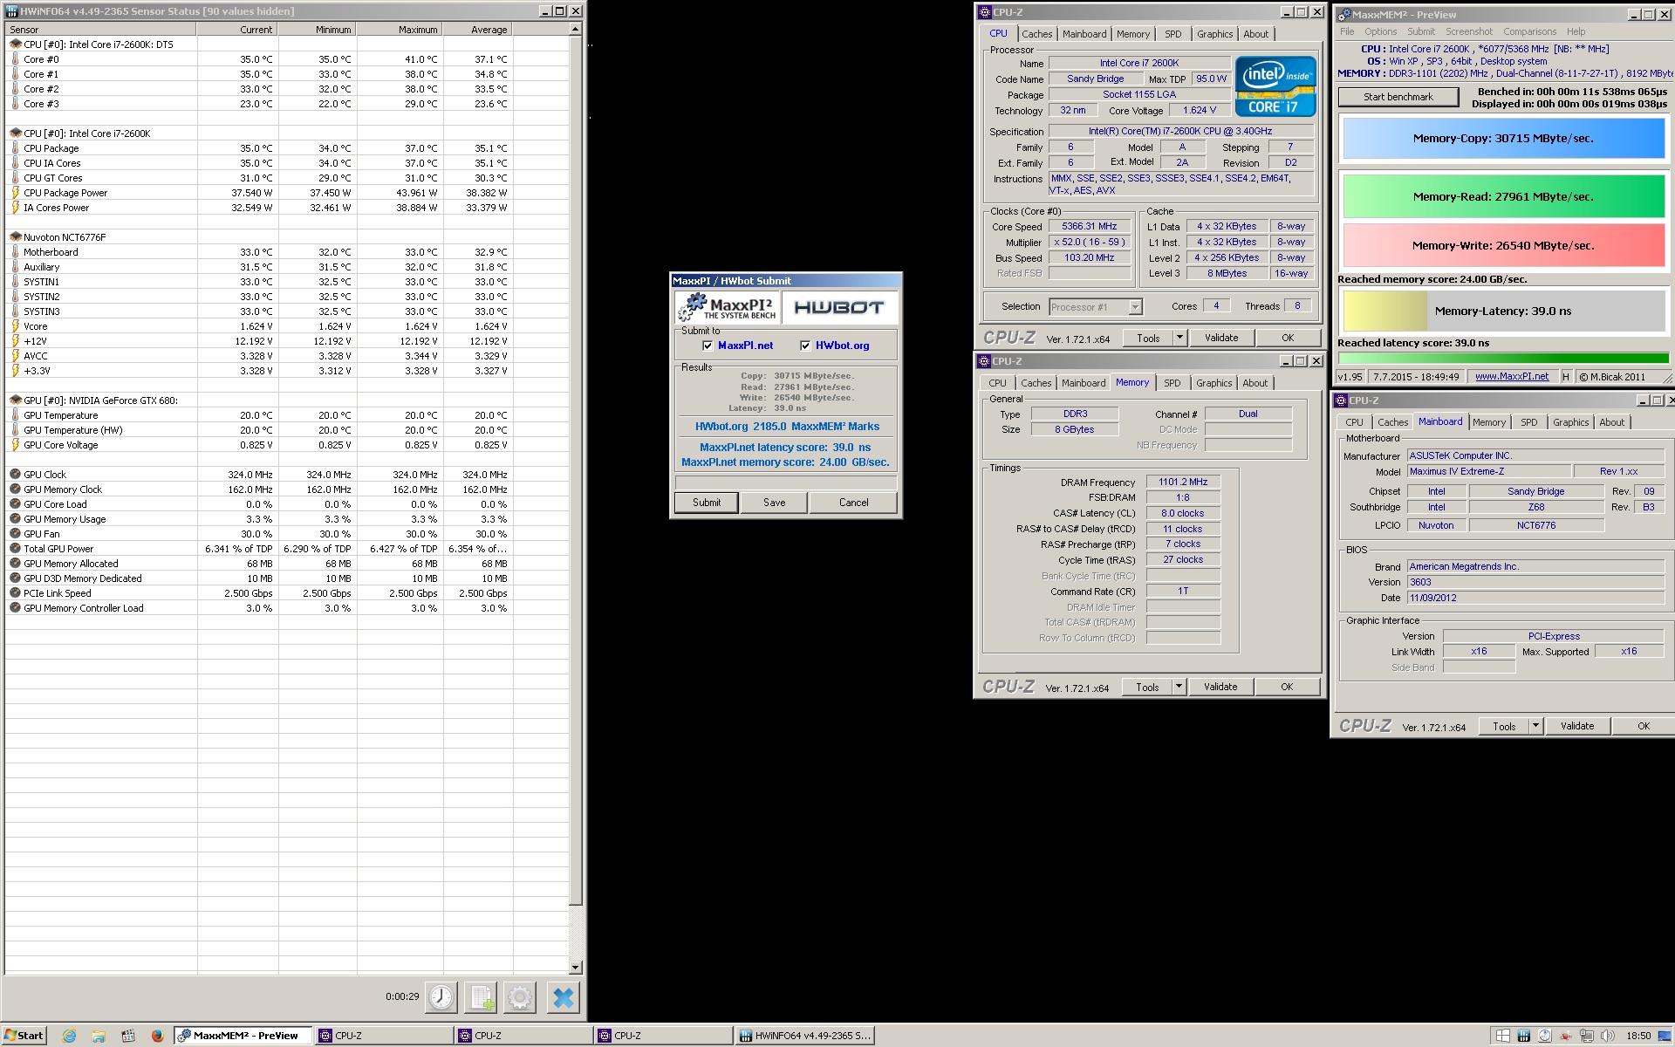The width and height of the screenshot is (1675, 1047).
Task: Click the network connection tray icon
Action: point(1586,1036)
